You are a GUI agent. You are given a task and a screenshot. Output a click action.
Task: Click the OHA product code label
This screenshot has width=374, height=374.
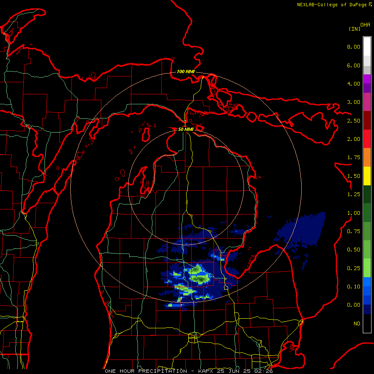365,25
